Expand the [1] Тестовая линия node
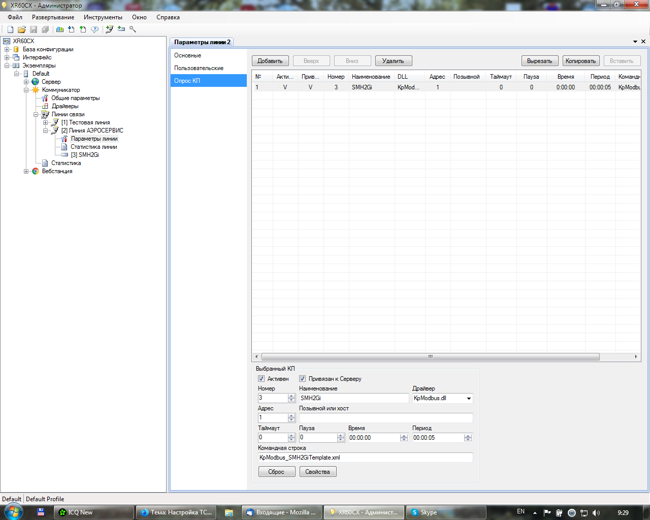Screen dimensions: 650x520 point(45,122)
